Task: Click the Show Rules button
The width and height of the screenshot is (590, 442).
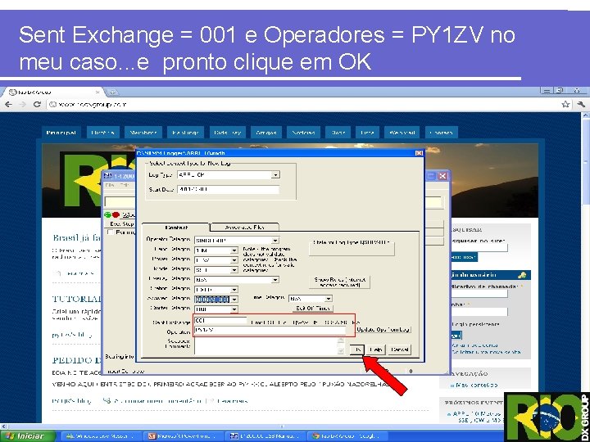Action: [x=339, y=282]
